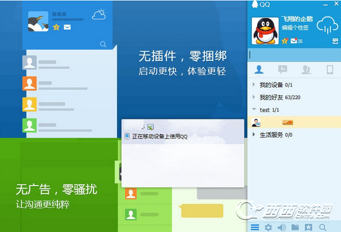The image size is (341, 232).
Task: Click the edit remark pencil icon in contact popup
Action: 150,127
